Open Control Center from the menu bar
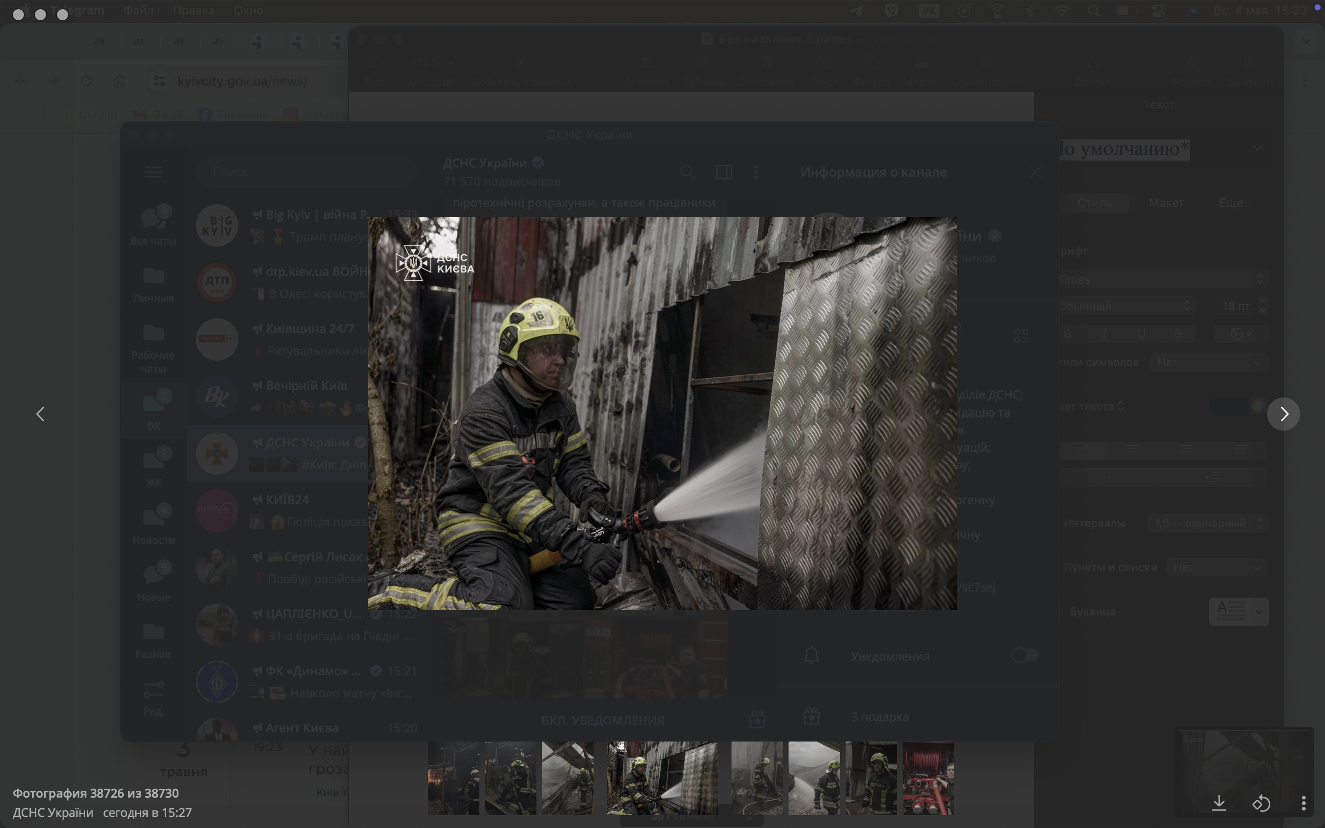 coord(1158,11)
